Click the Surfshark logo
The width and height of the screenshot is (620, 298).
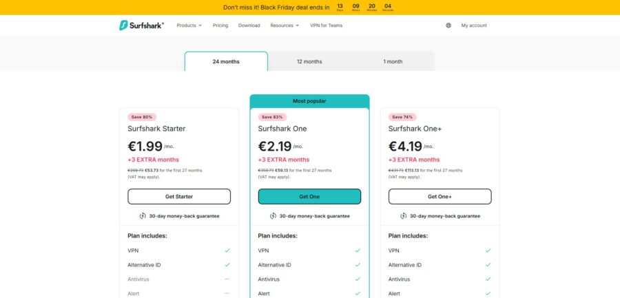141,25
